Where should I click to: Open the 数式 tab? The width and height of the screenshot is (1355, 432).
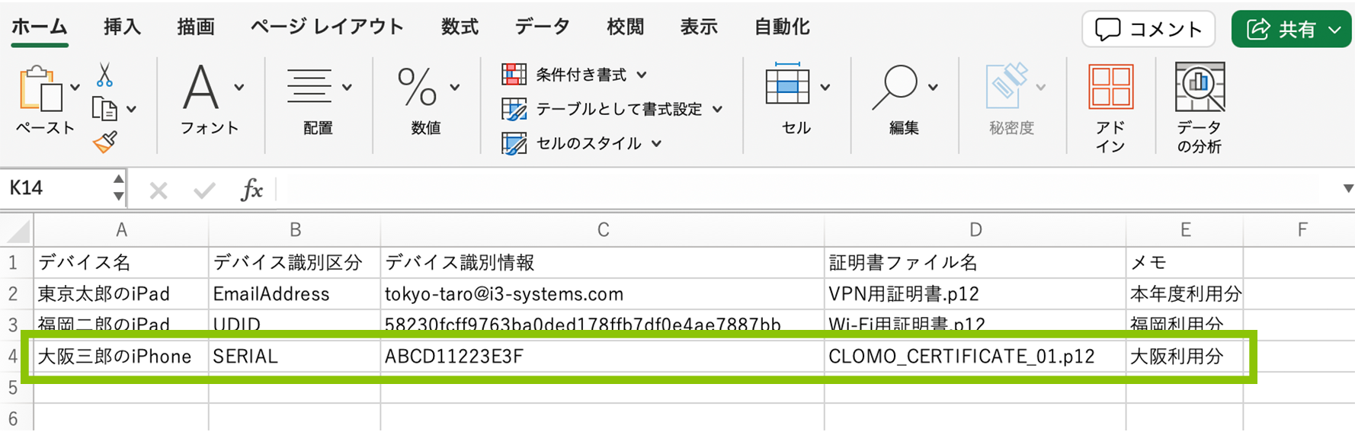(x=460, y=27)
